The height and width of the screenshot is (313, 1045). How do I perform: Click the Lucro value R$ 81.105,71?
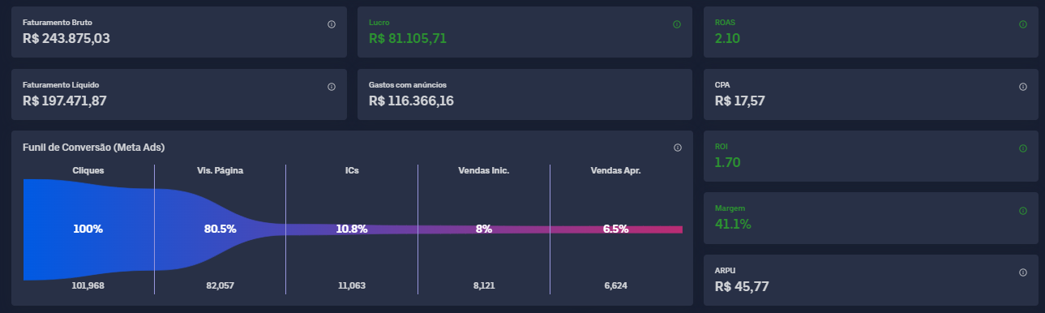pos(408,39)
